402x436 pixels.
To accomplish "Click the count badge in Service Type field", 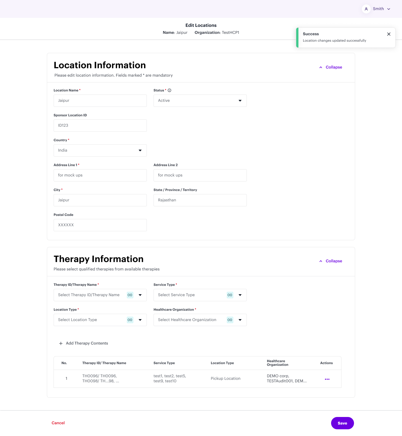I will 230,295.
